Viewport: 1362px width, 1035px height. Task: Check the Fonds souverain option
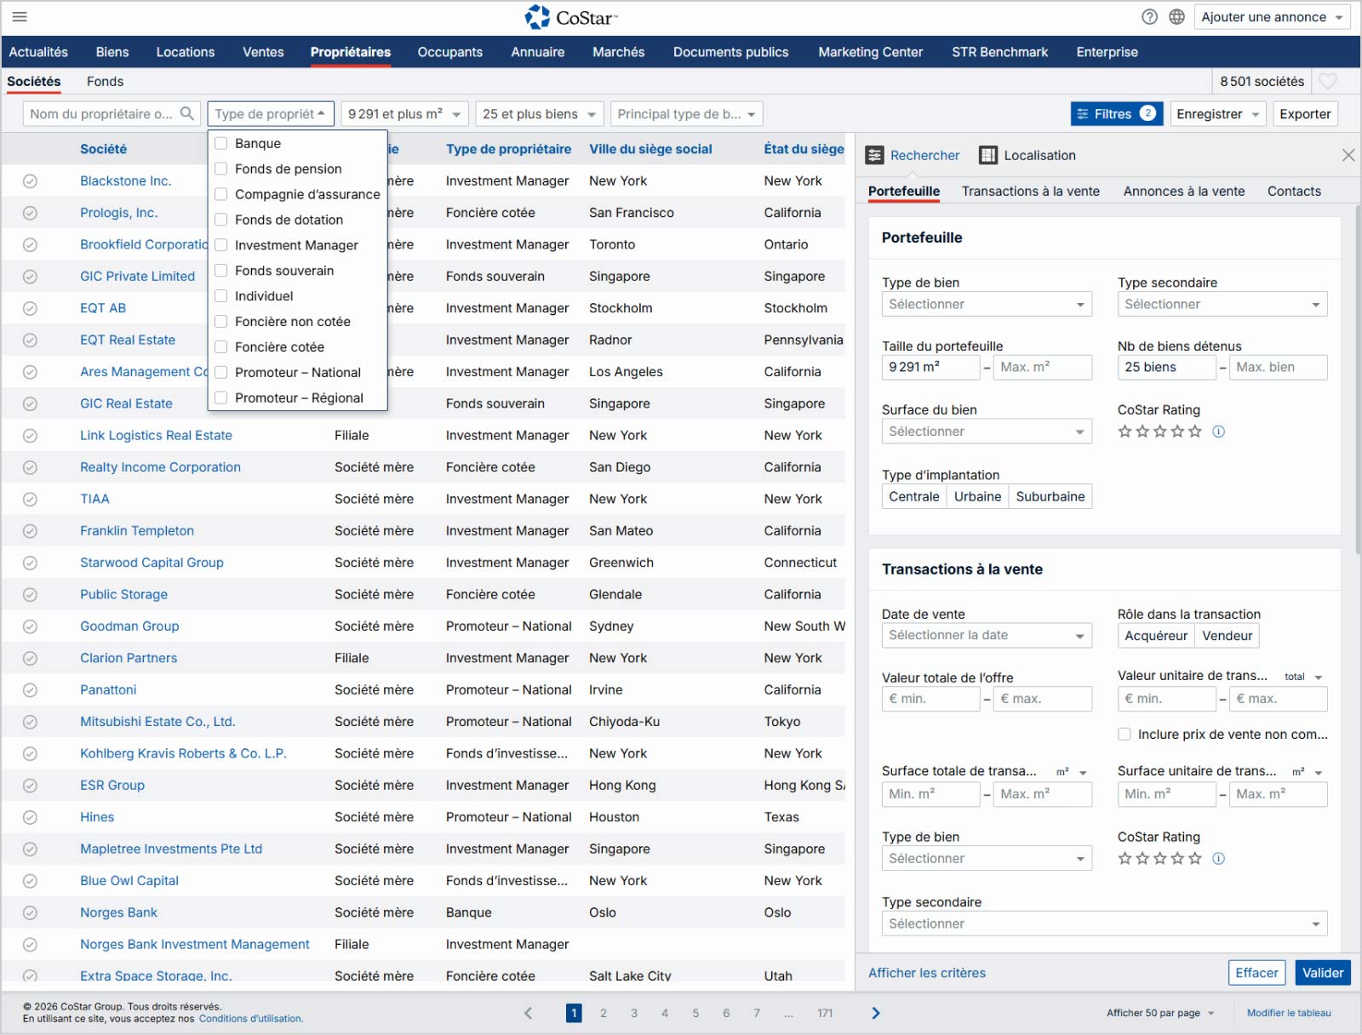click(221, 271)
